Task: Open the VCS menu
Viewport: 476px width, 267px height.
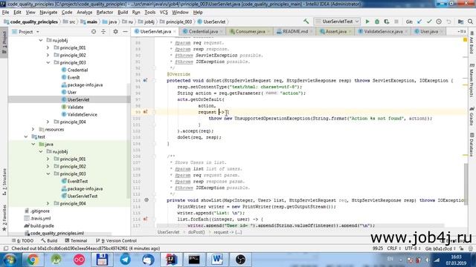Action: pyautogui.click(x=164, y=13)
